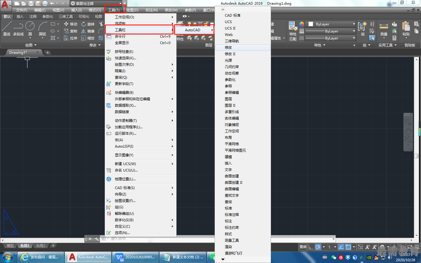The height and width of the screenshot is (263, 421).
Task: Switch to the 布局2 layout tab
Action: (41, 245)
